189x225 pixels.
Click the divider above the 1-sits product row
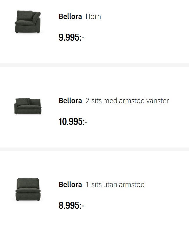point(94,149)
